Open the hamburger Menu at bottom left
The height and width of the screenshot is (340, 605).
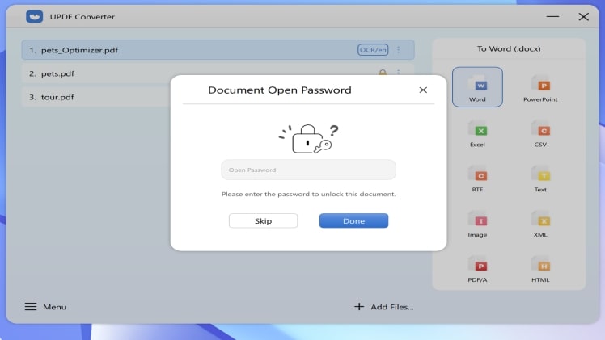(x=45, y=307)
